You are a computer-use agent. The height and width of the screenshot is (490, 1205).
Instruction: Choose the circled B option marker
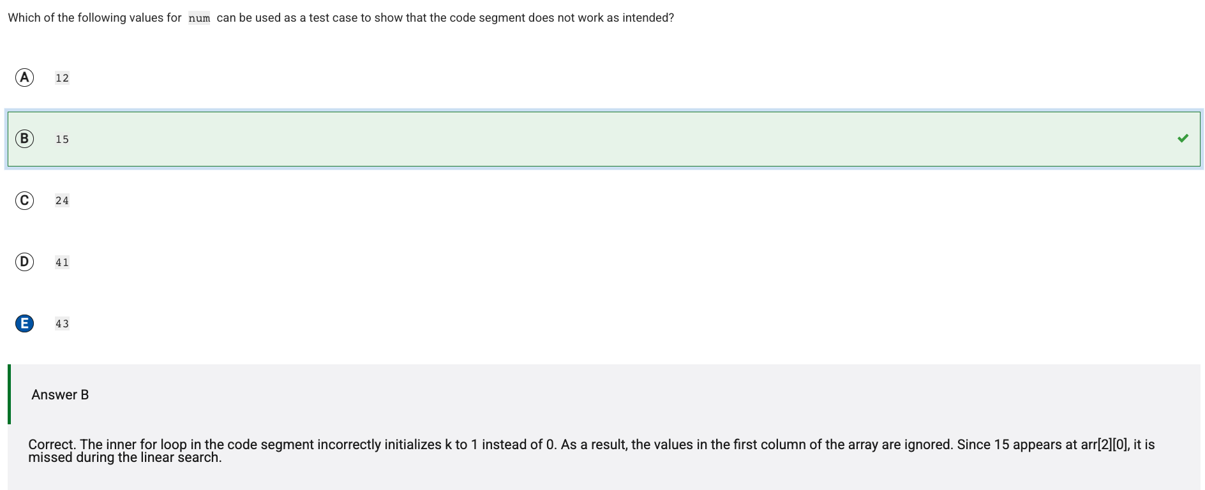click(24, 138)
